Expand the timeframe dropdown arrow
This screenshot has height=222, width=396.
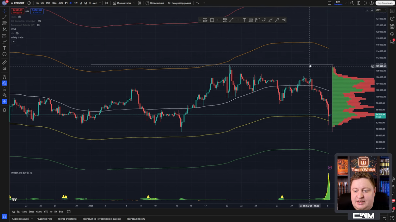pos(100,3)
